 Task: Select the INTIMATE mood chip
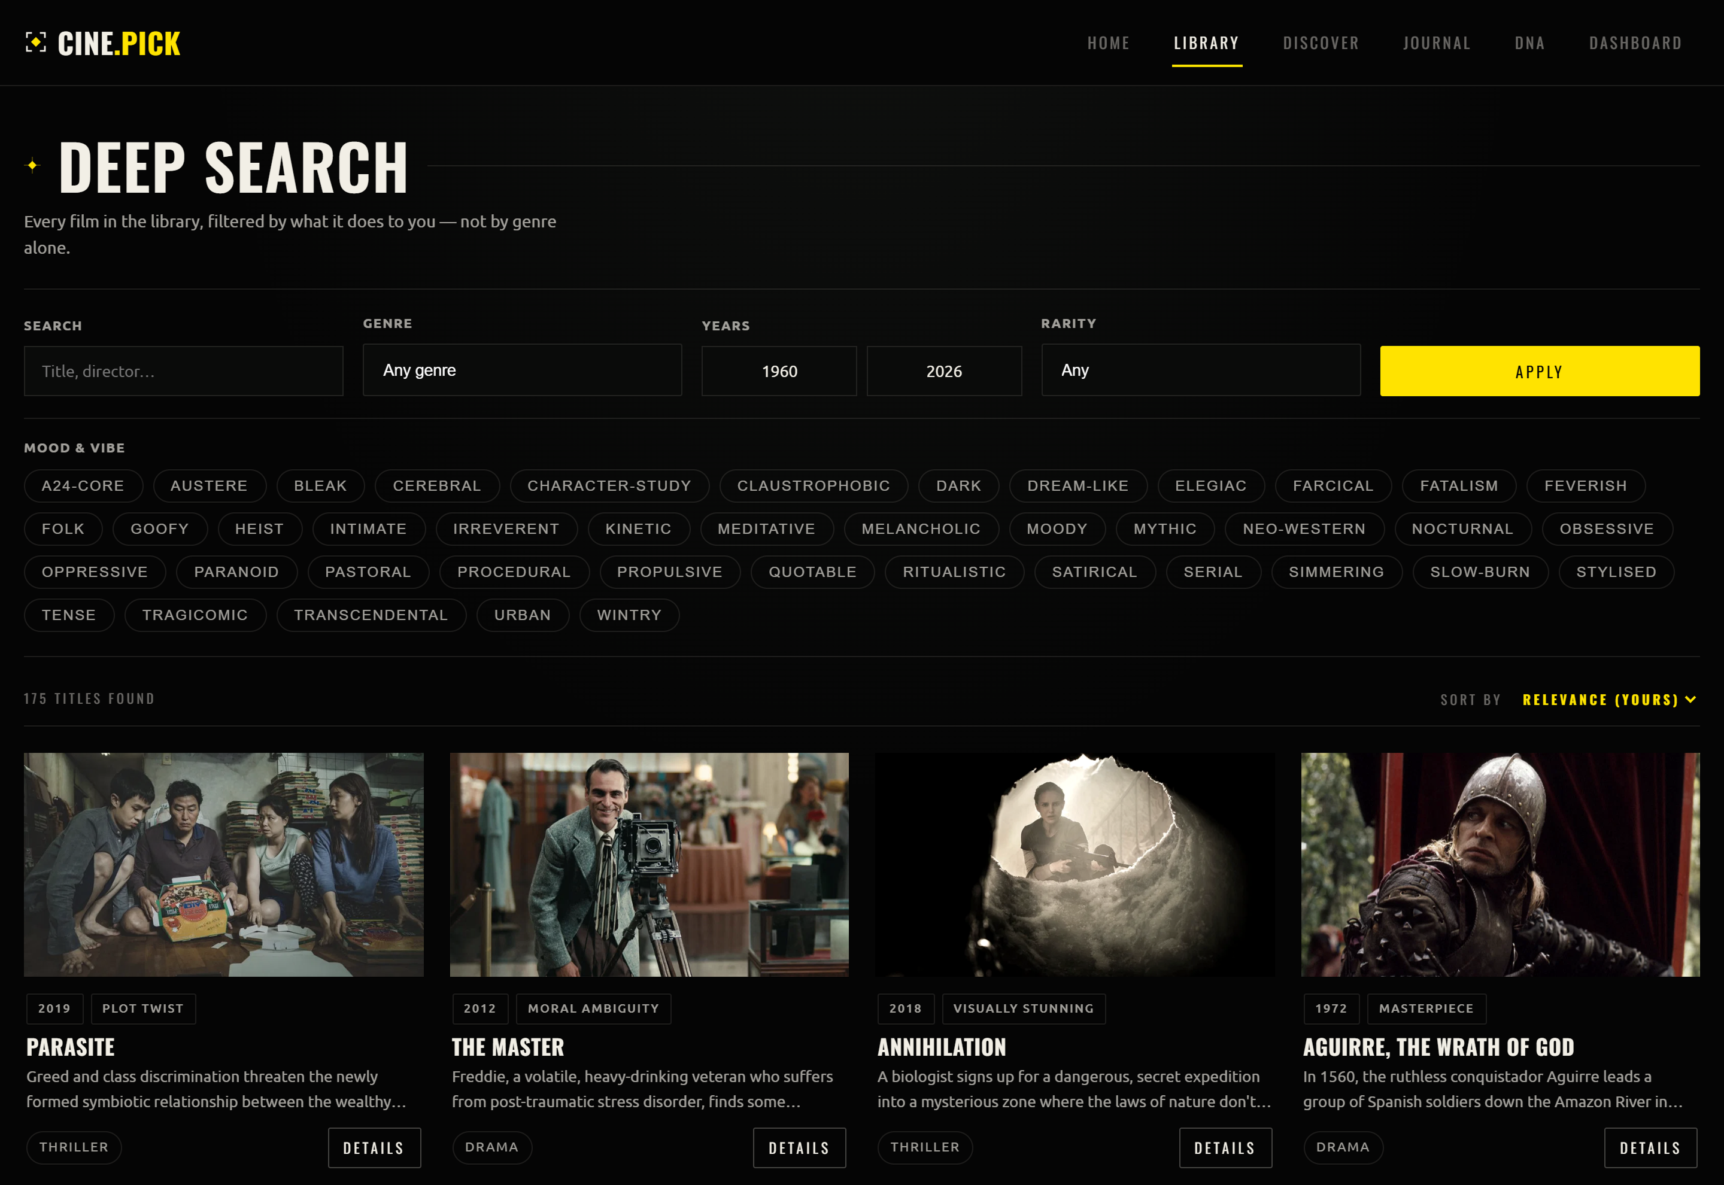point(368,528)
